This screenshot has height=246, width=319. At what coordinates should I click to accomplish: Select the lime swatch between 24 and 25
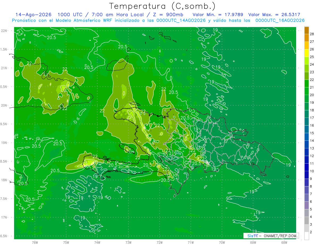307,61
